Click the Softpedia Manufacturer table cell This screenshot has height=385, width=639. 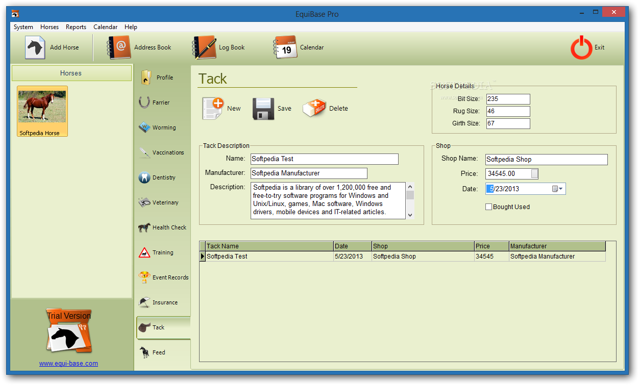click(557, 256)
